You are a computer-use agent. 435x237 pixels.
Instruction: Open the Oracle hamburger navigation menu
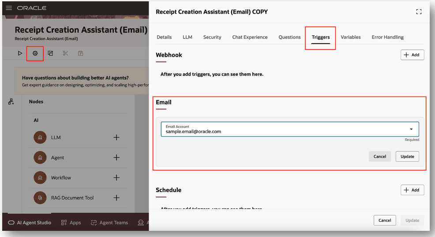pos(9,8)
